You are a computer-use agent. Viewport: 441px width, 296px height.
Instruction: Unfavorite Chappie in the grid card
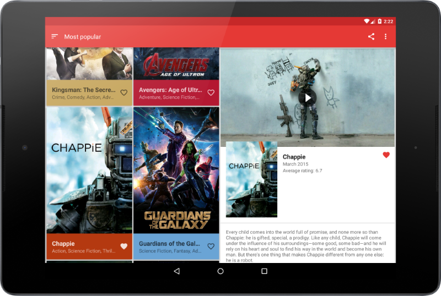point(123,246)
